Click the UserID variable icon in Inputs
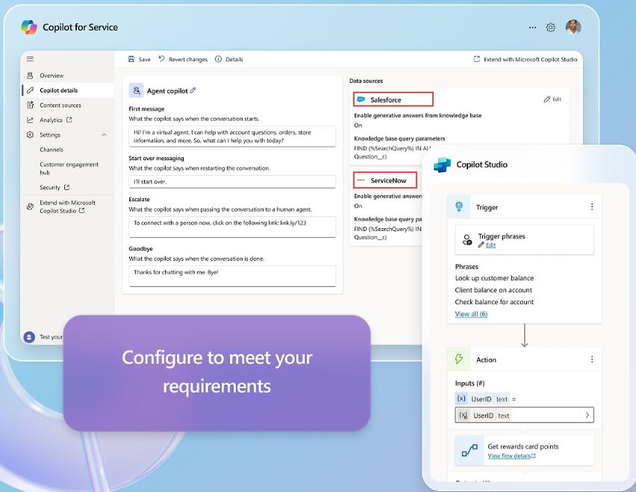The width and height of the screenshot is (636, 492). click(x=461, y=399)
